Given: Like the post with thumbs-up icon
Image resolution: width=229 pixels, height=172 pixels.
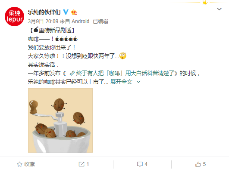Looking at the screenshot, I should tap(198, 164).
